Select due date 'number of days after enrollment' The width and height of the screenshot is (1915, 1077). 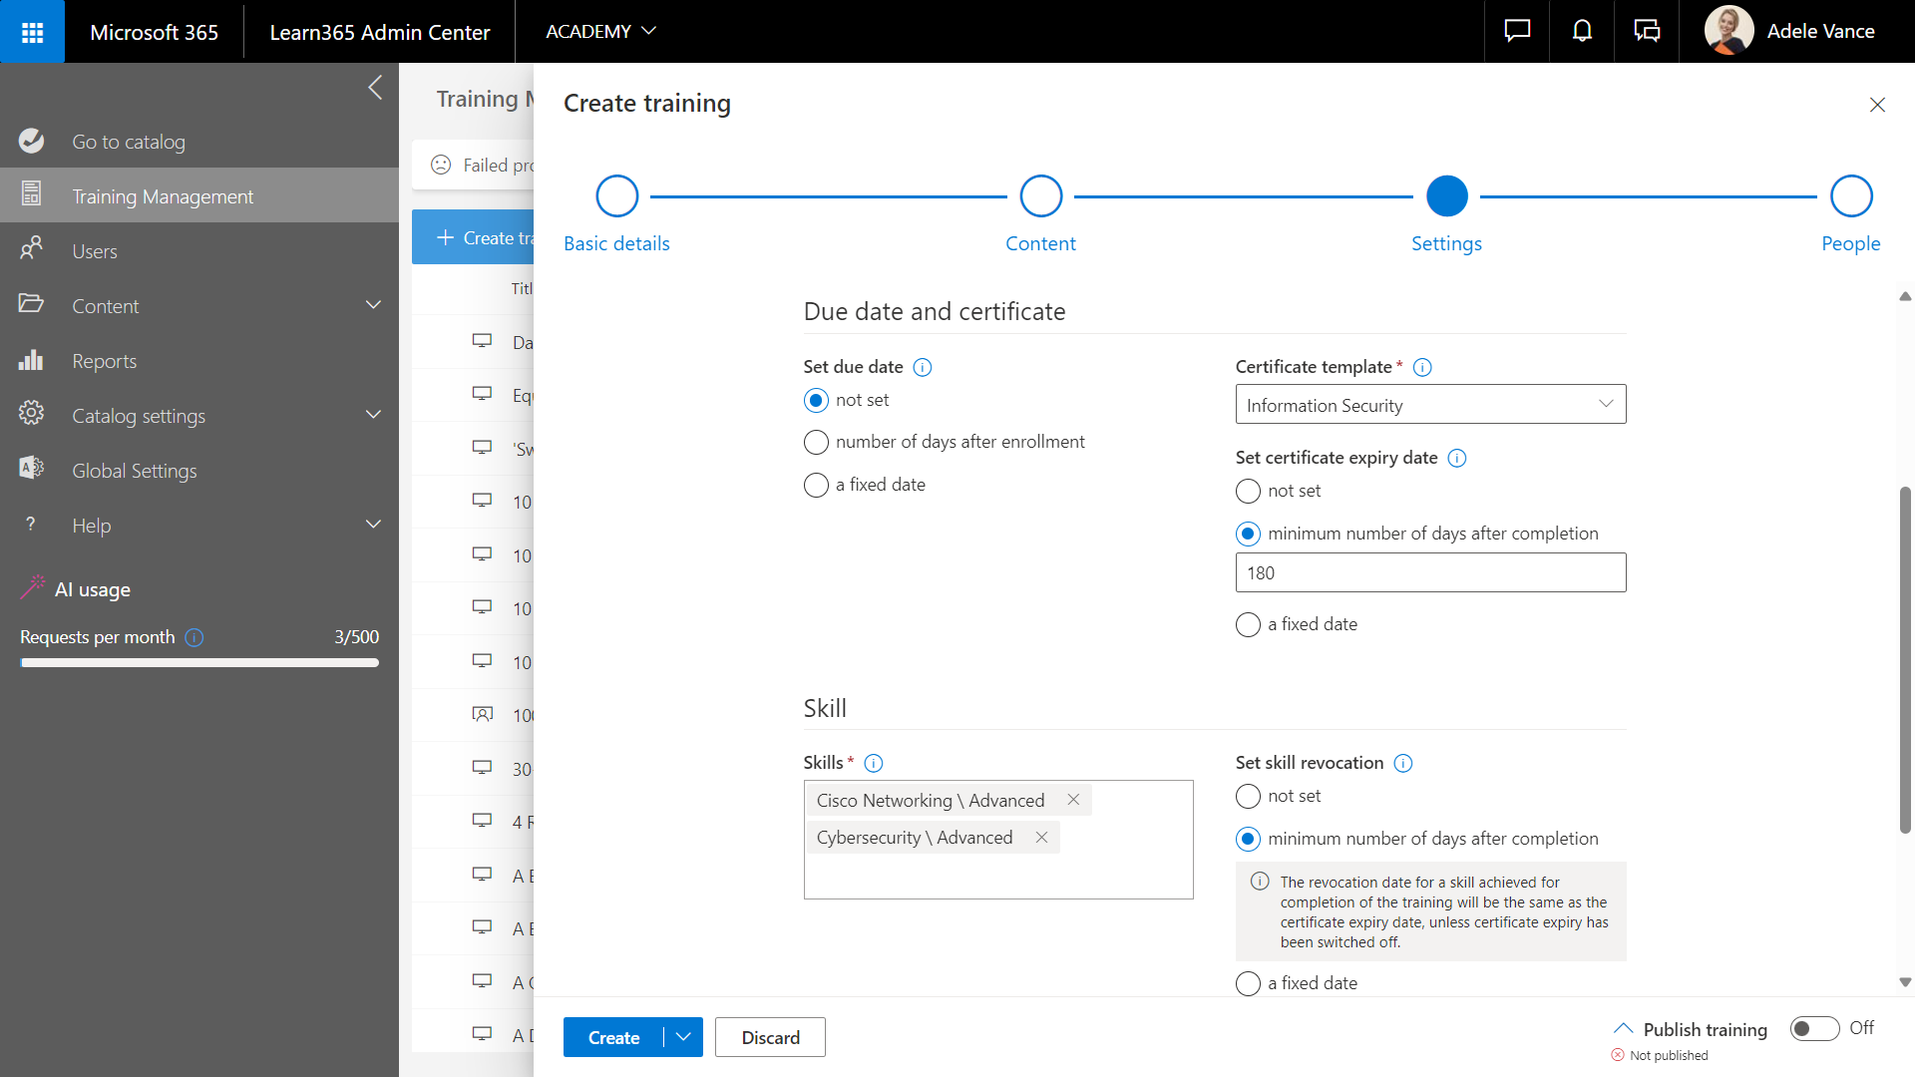pos(816,443)
